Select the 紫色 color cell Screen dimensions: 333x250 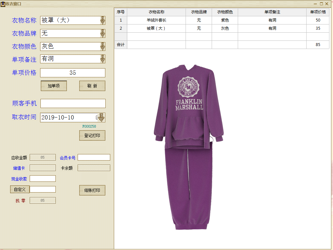tap(225, 20)
